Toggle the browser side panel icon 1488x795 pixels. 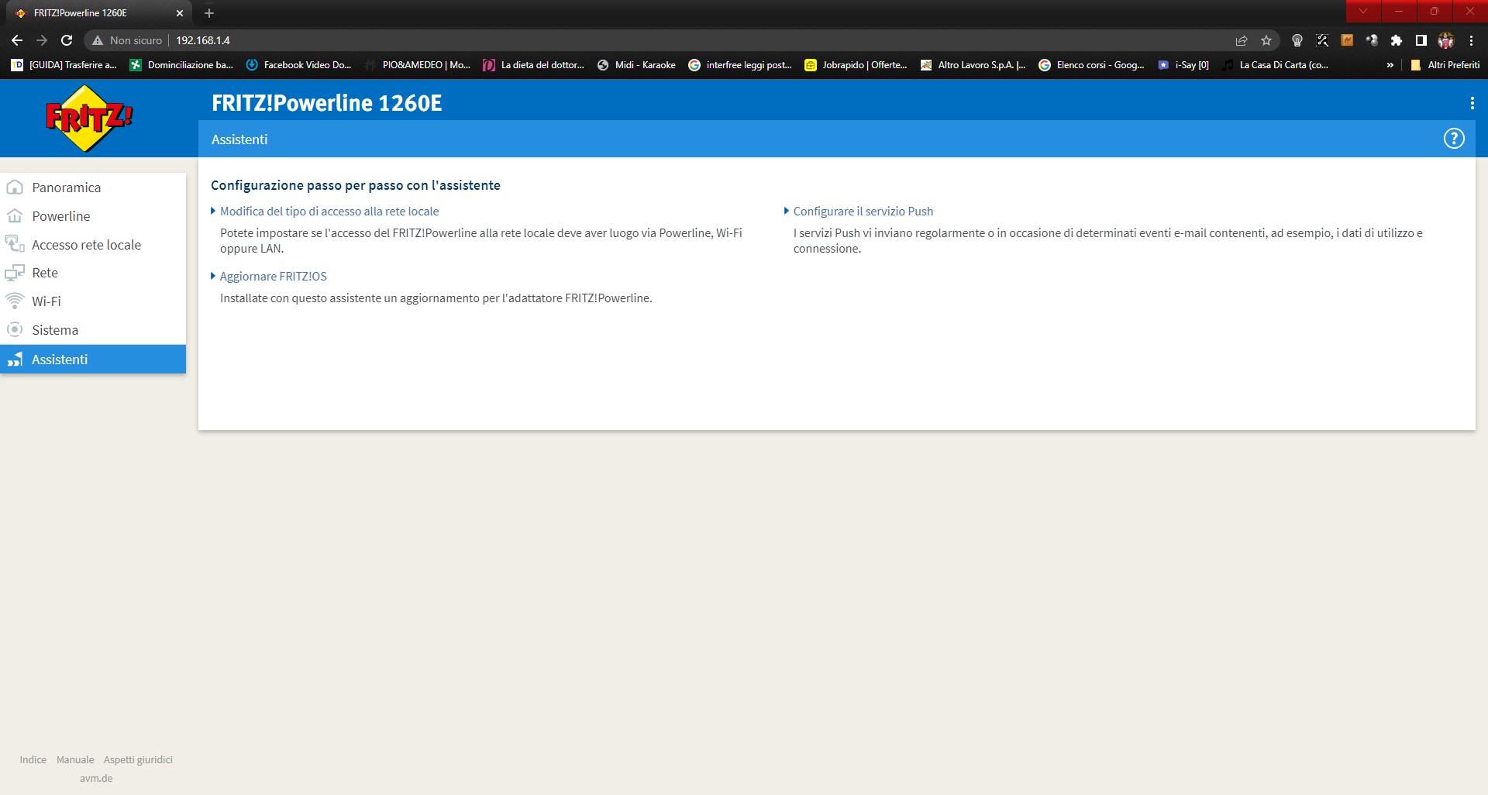coord(1421,40)
